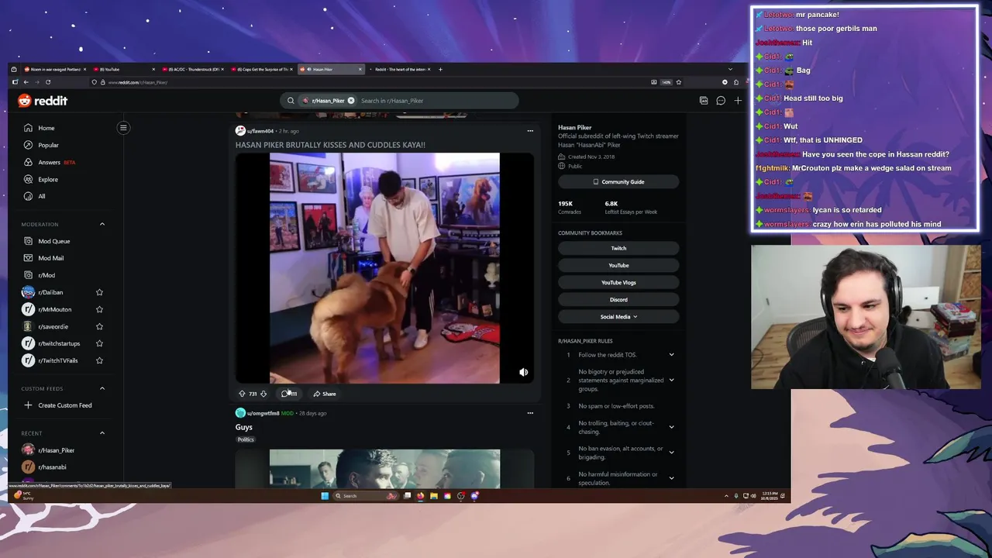
Task: Favorite r/MrMouton with its star
Action: pyautogui.click(x=99, y=309)
